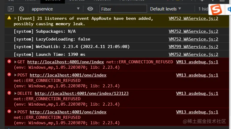231x129 pixels.
Task: Open the appservice context dropdown
Action: point(56,9)
